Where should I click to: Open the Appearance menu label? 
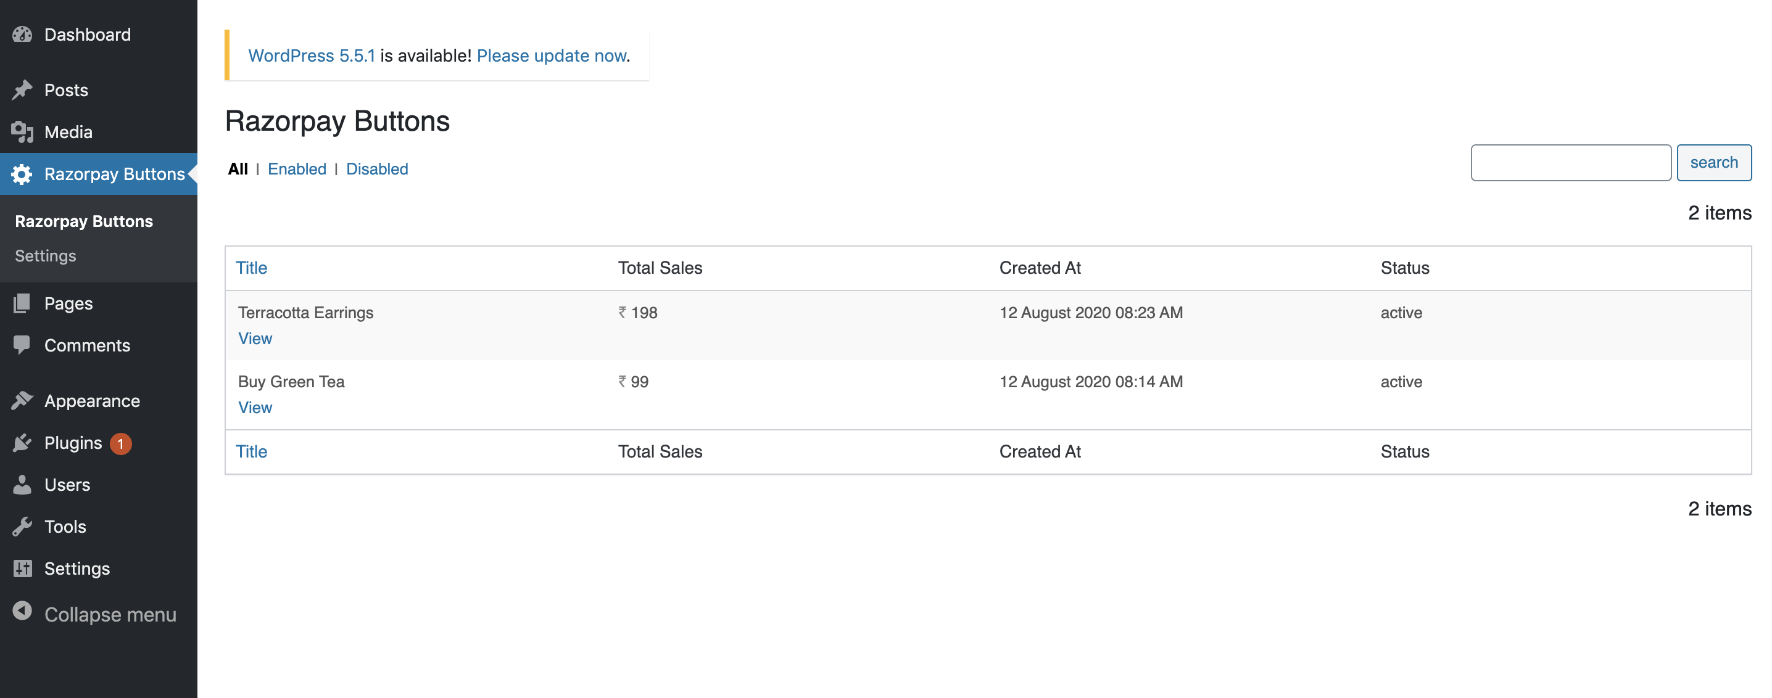coord(92,401)
